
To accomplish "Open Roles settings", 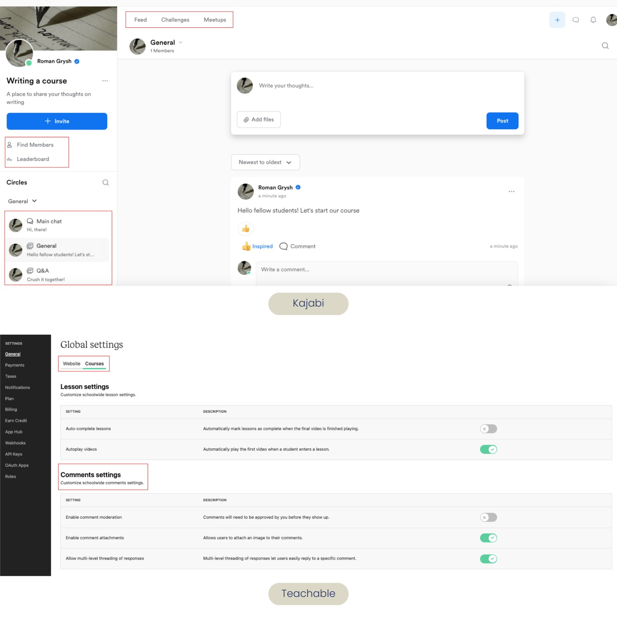I will [x=10, y=477].
